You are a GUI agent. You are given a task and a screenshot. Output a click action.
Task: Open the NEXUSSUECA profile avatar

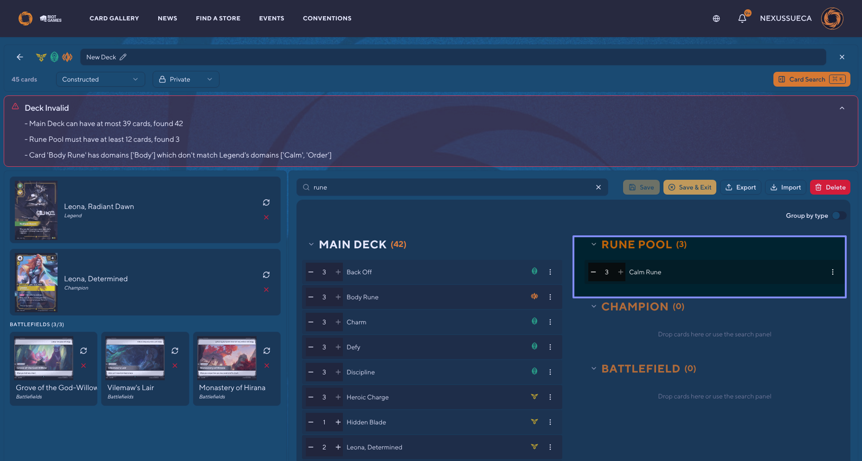(832, 19)
